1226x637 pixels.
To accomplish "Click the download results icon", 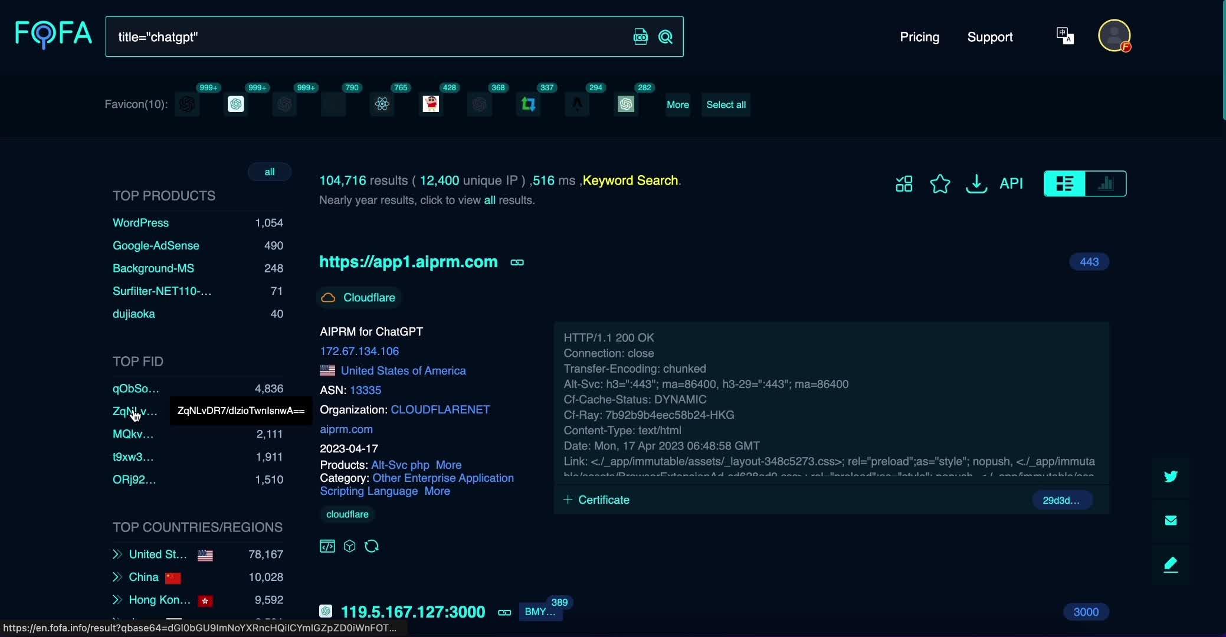I will coord(976,183).
